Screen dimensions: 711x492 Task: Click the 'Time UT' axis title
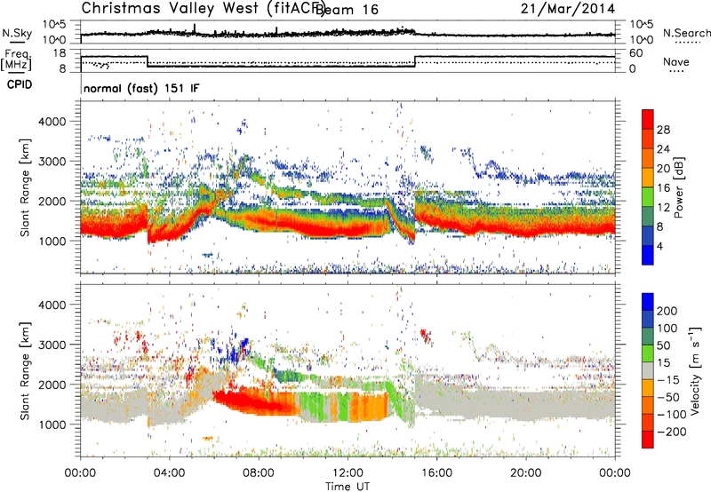click(x=348, y=487)
